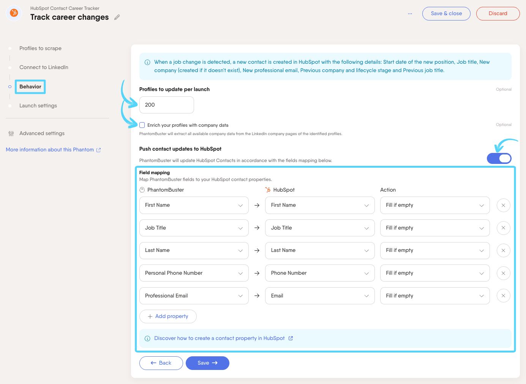Open Action dropdown for Job Title row
This screenshot has width=526, height=384.
(435, 228)
